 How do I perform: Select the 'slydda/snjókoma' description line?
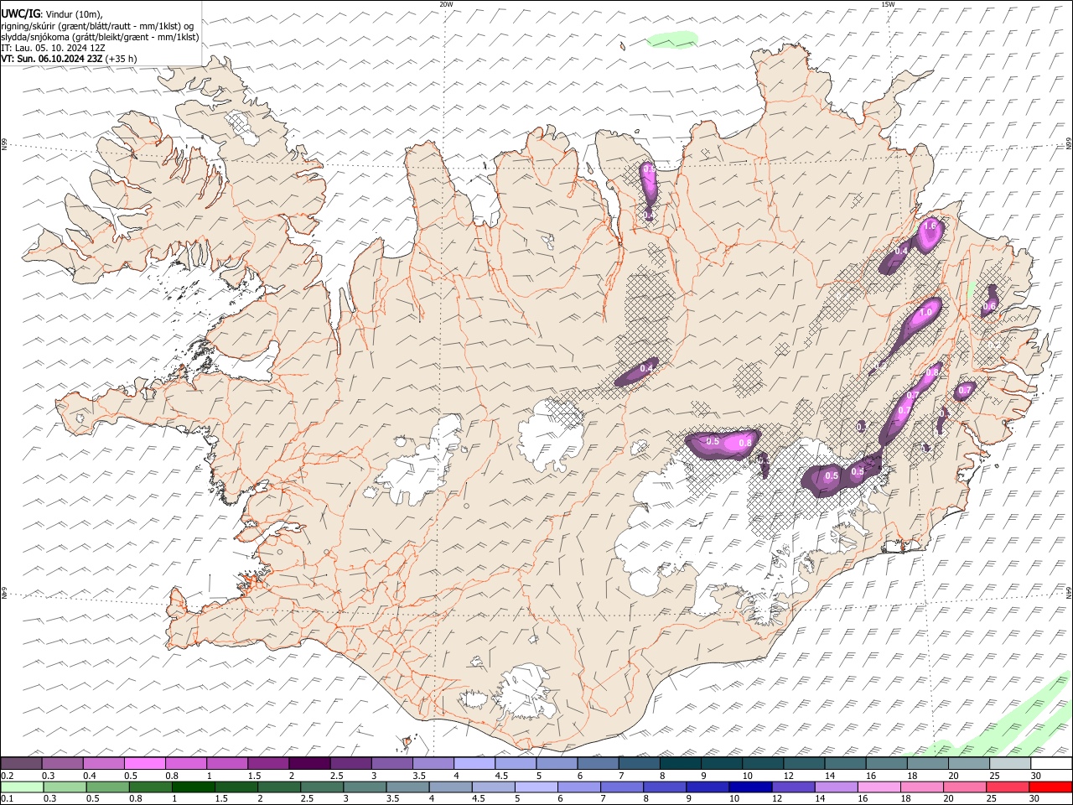tap(100, 37)
